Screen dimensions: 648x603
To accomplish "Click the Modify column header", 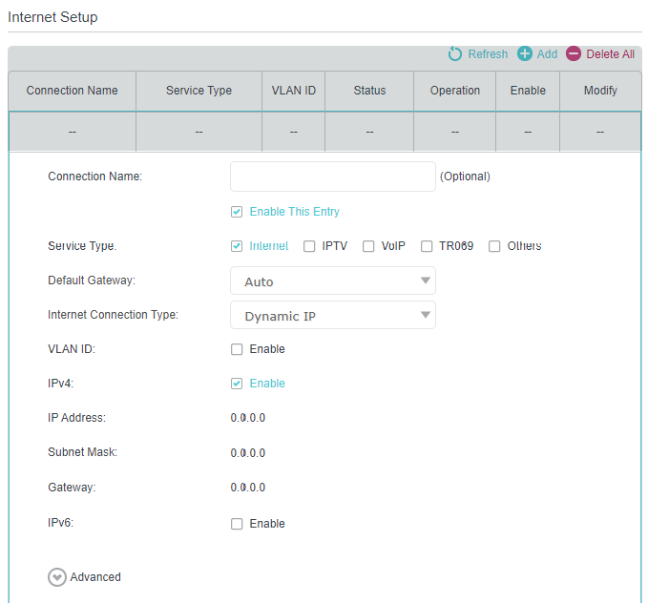I will click(600, 91).
